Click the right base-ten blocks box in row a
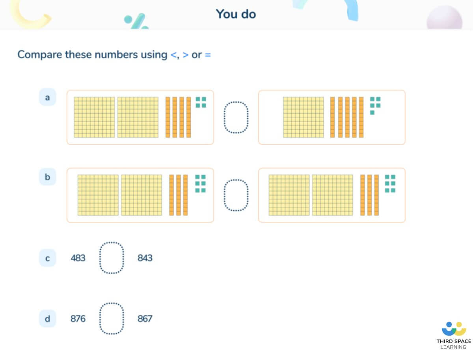Viewport: 473px width, 355px height. coord(331,118)
